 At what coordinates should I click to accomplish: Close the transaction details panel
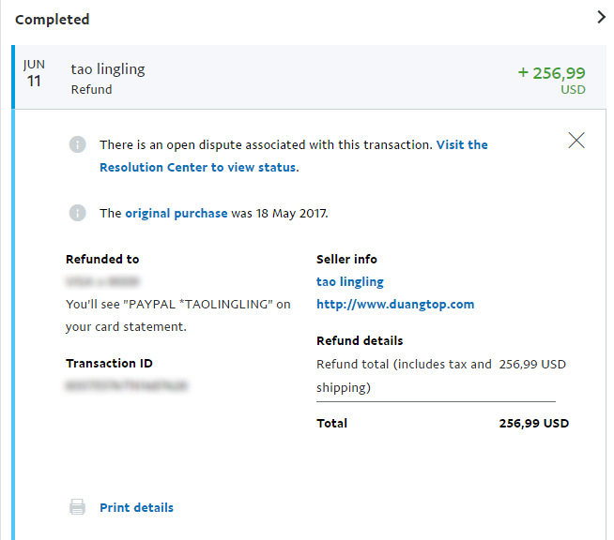pyautogui.click(x=576, y=141)
